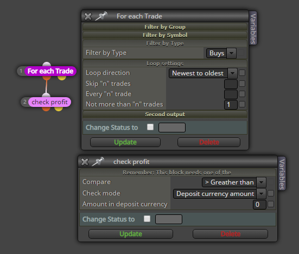Click orange output connector of check profit

click(x=46, y=109)
